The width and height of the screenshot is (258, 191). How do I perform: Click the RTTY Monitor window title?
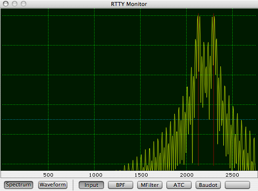tap(129, 4)
